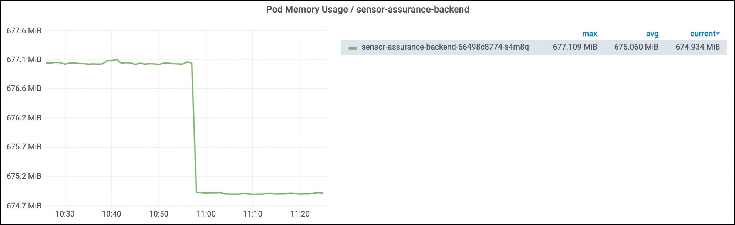Click the 11:20 x-axis time label
Image resolution: width=735 pixels, height=225 pixels.
pos(300,214)
